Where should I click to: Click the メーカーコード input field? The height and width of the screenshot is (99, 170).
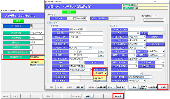(x=74, y=77)
